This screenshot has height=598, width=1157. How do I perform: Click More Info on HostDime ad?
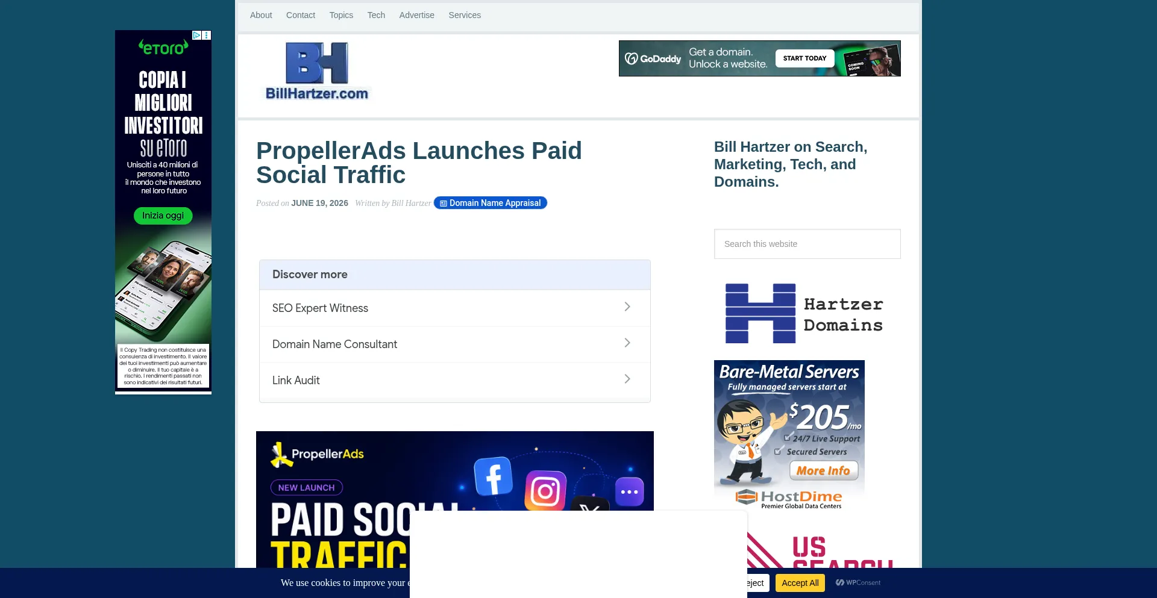824,470
